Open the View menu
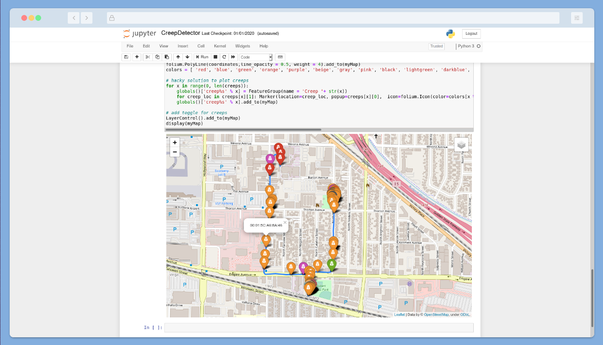 pyautogui.click(x=164, y=46)
